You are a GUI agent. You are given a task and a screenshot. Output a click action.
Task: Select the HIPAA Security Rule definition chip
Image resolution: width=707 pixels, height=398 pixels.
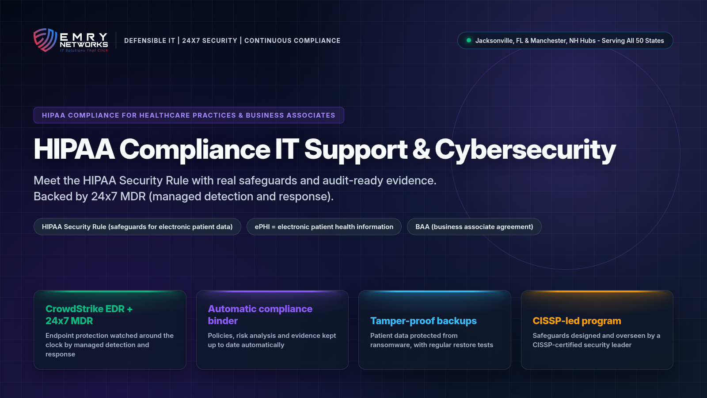[137, 226]
